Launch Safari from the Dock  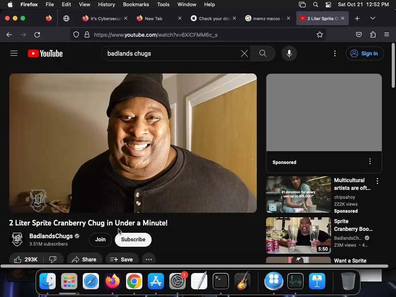[x=90, y=281]
